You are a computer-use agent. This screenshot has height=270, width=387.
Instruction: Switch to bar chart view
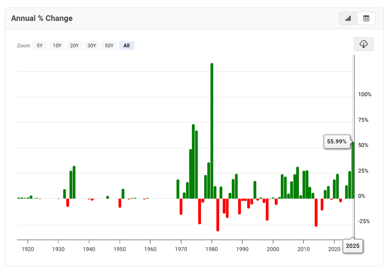click(x=348, y=18)
